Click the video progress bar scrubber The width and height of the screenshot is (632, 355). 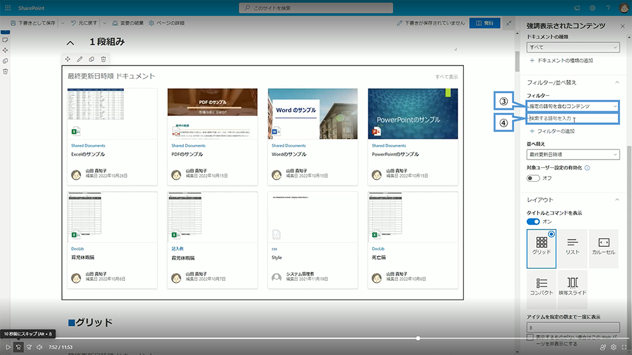418,339
